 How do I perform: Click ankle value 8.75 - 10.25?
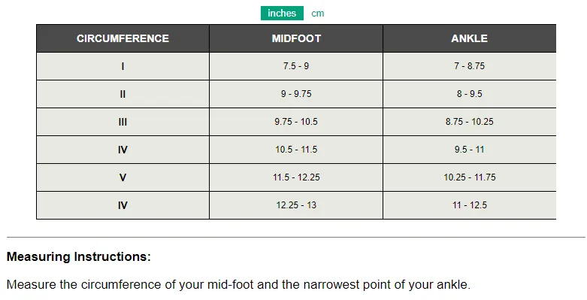470,122
